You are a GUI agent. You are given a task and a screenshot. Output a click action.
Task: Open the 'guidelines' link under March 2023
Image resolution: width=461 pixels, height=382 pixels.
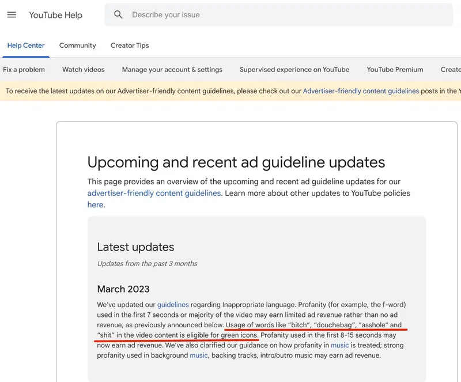[x=172, y=304]
